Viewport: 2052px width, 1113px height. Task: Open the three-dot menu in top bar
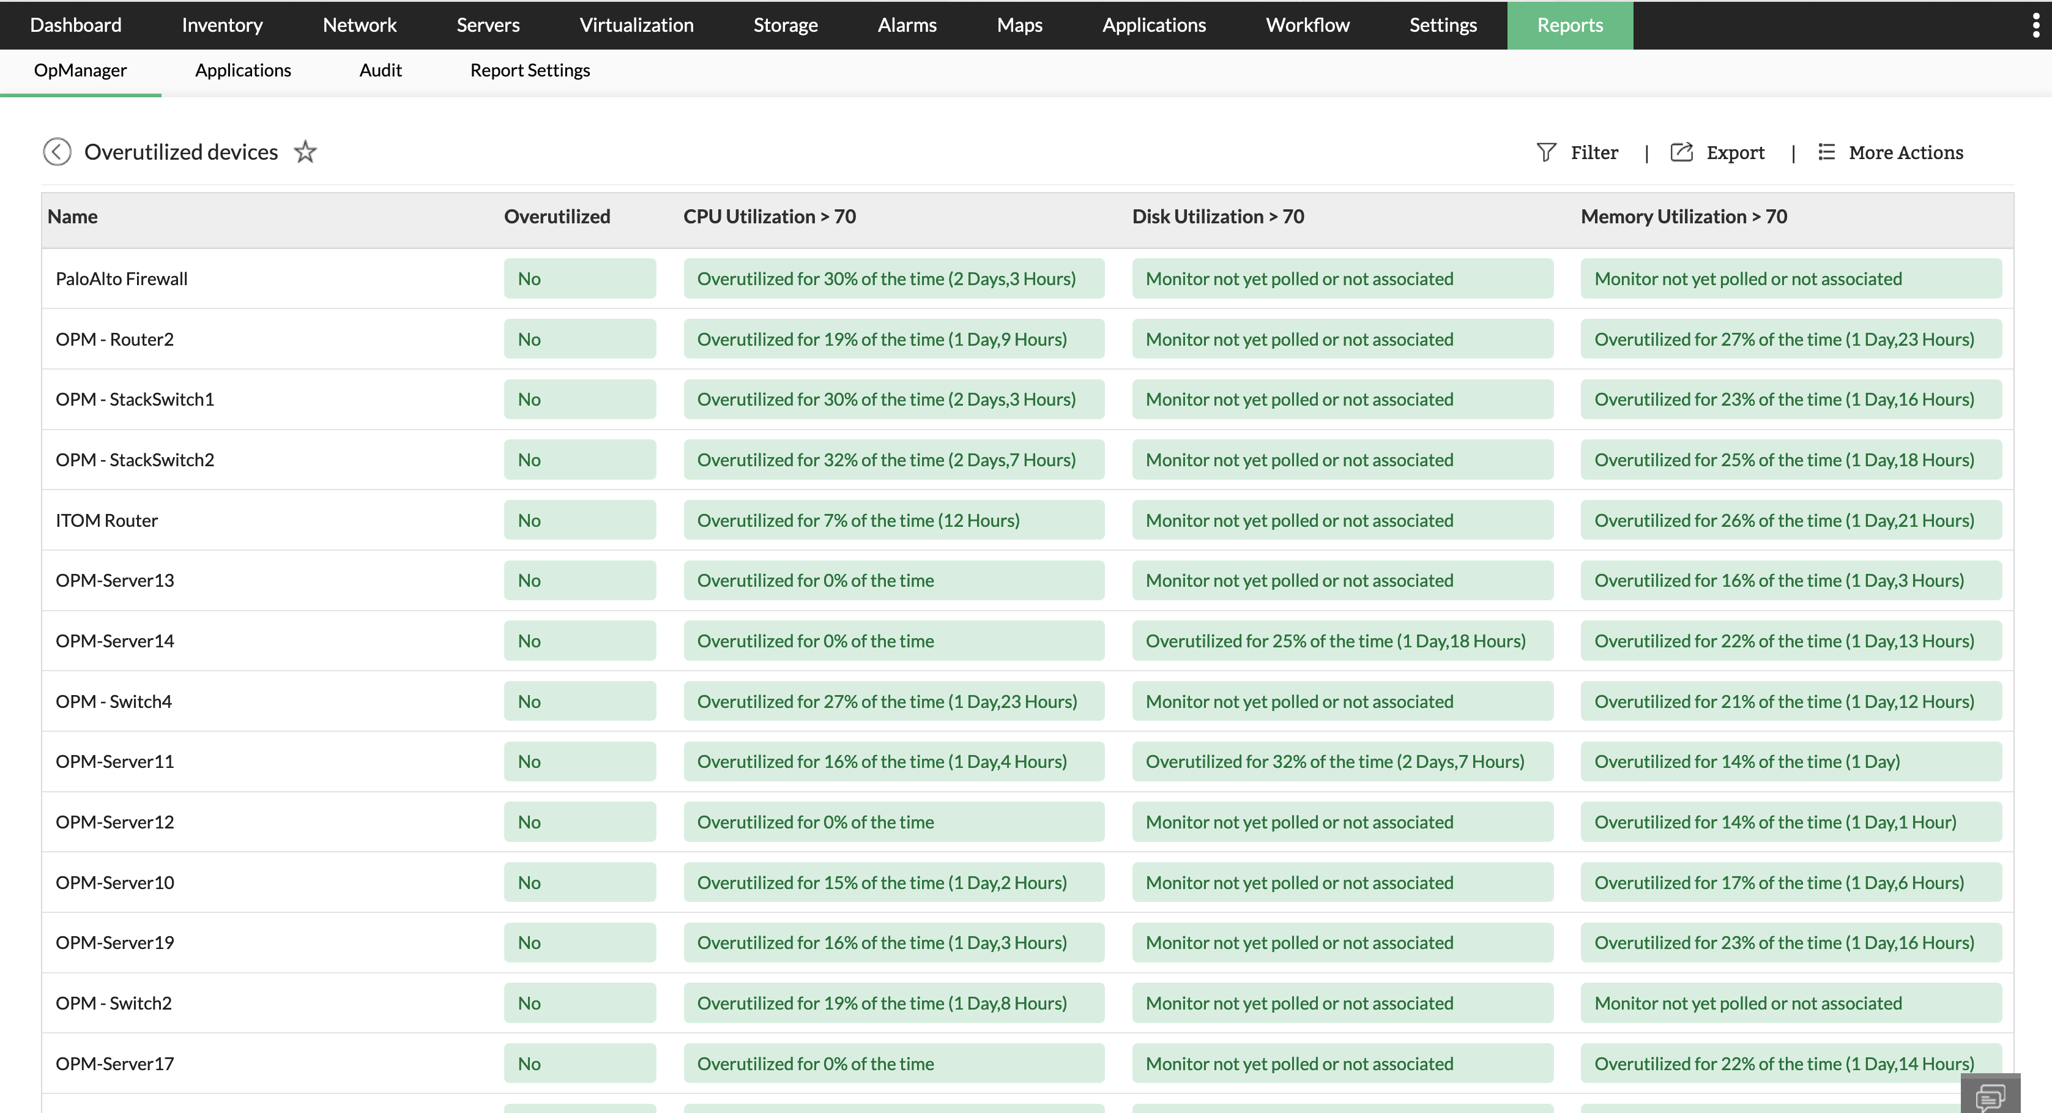(x=2035, y=24)
